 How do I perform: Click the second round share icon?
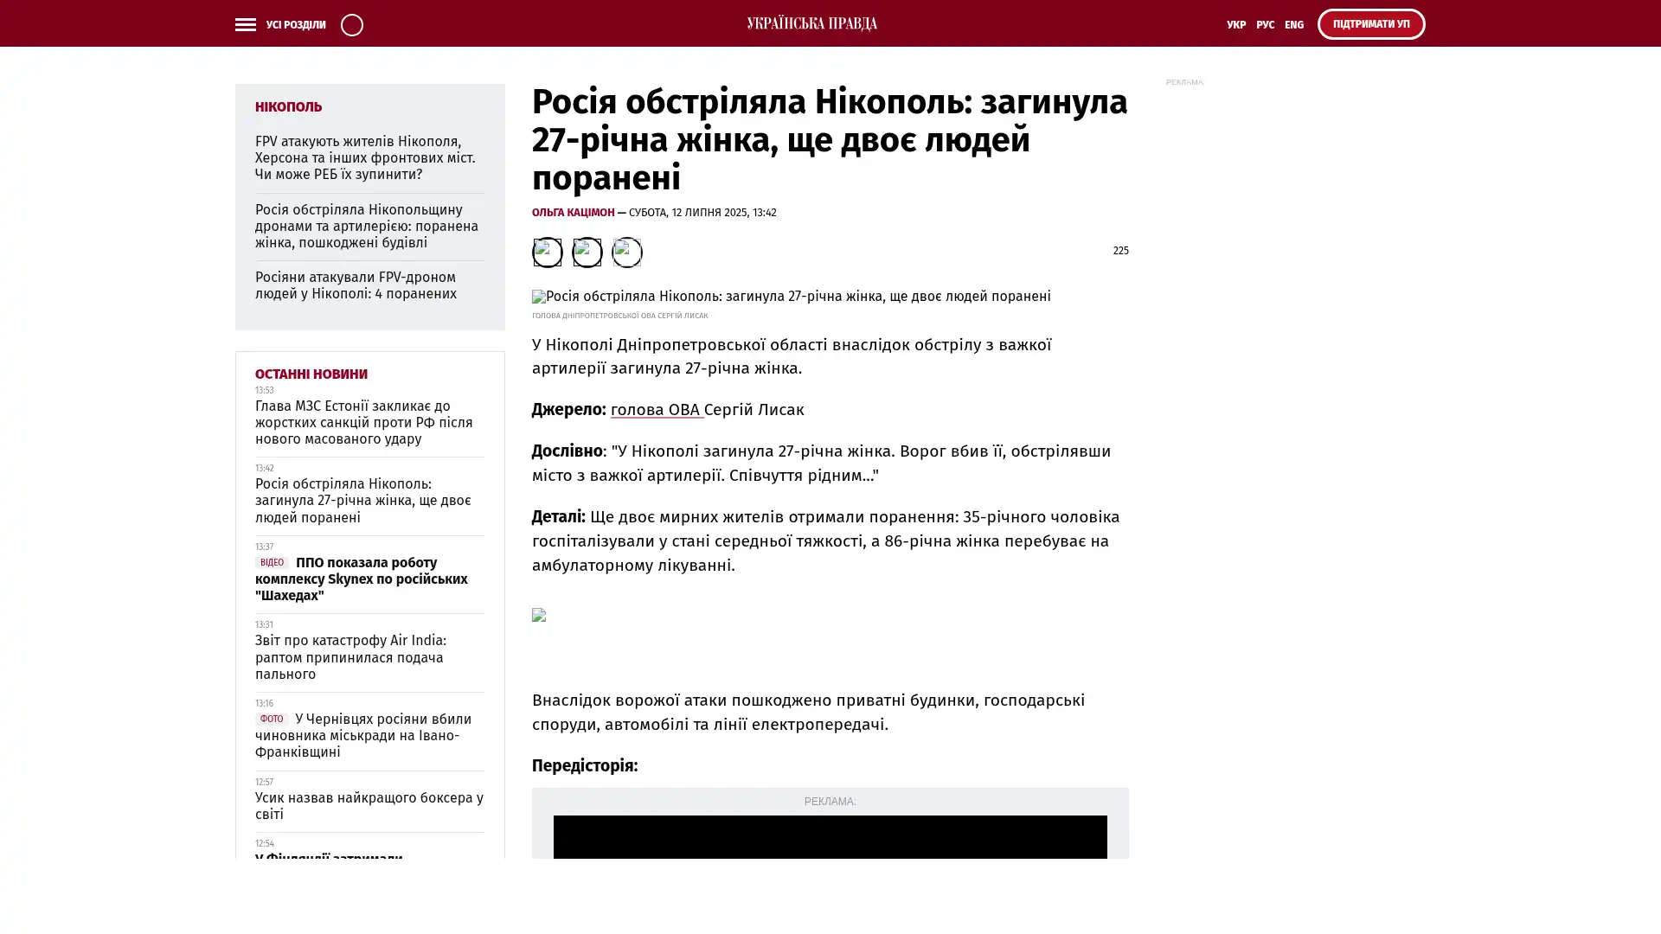tap(587, 253)
